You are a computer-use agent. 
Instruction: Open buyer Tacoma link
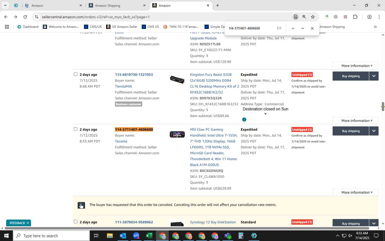[121, 141]
